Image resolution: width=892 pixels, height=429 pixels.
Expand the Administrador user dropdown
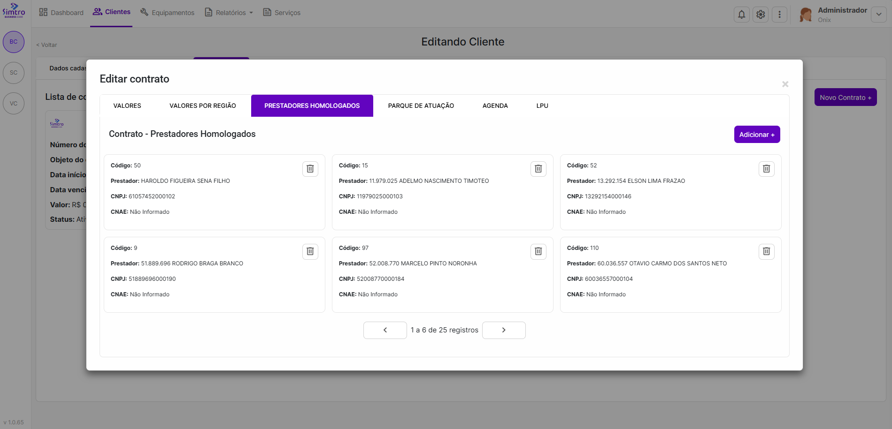click(878, 15)
